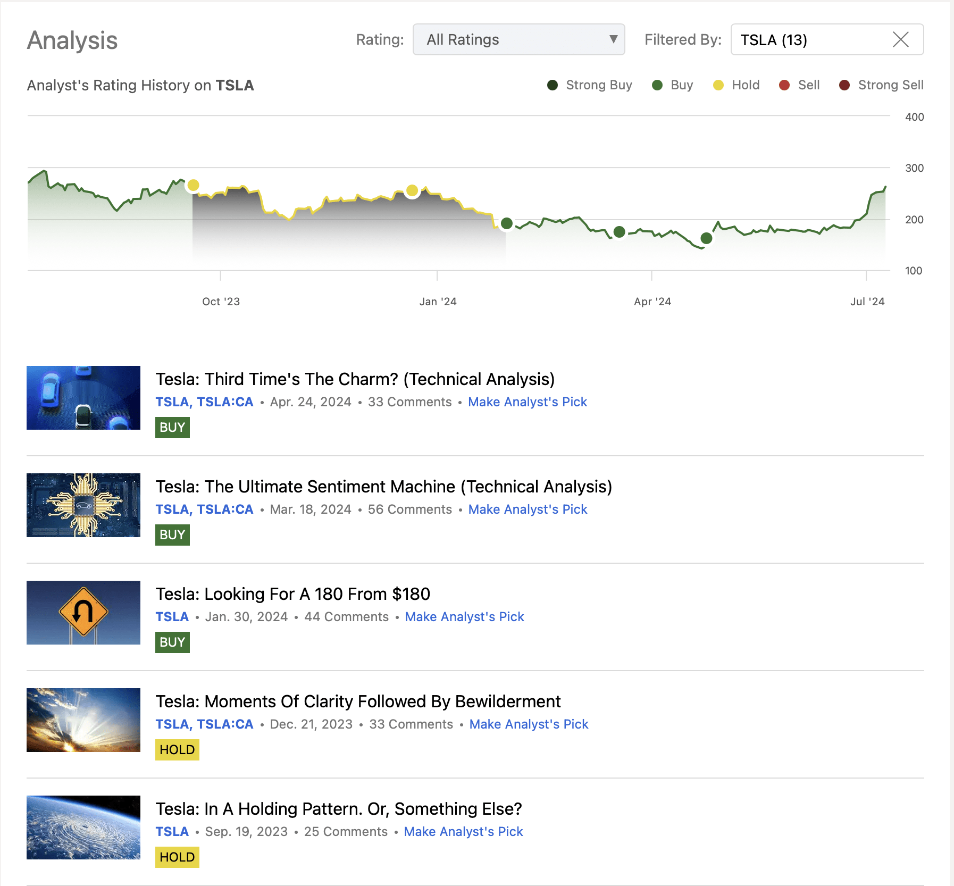Select the first green Buy marker on chart
This screenshot has width=954, height=886.
(507, 223)
